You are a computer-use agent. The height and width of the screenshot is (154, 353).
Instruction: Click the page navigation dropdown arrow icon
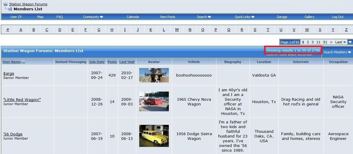coord(350,42)
